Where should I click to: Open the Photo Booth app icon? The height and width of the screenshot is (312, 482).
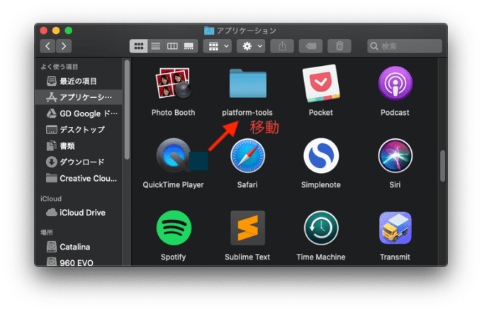tap(173, 83)
